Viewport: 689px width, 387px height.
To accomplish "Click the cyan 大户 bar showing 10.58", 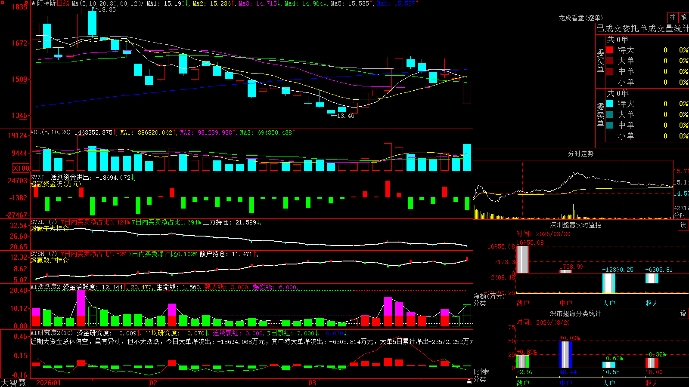I will (609, 365).
